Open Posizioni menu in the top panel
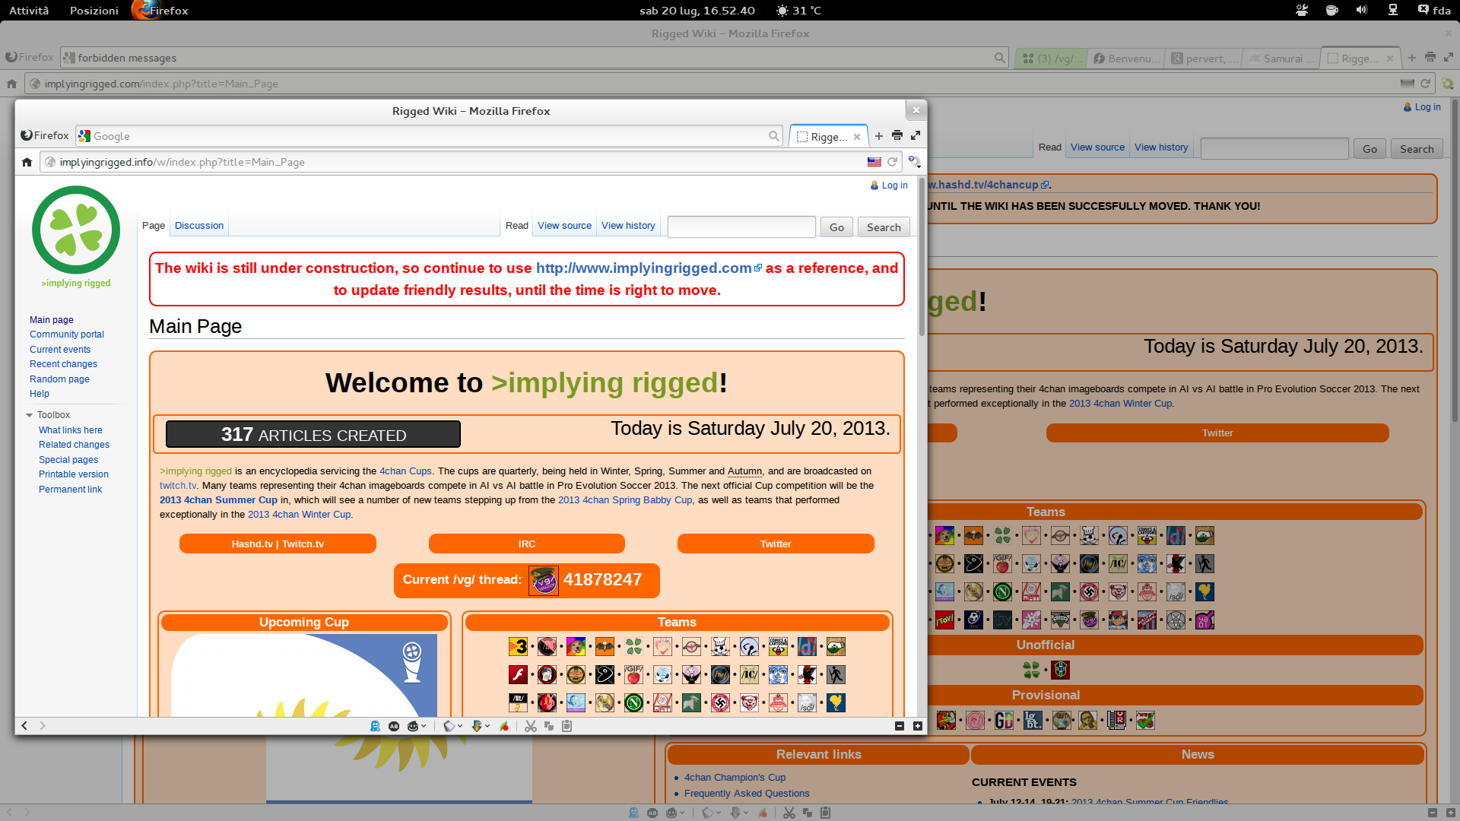 point(94,10)
